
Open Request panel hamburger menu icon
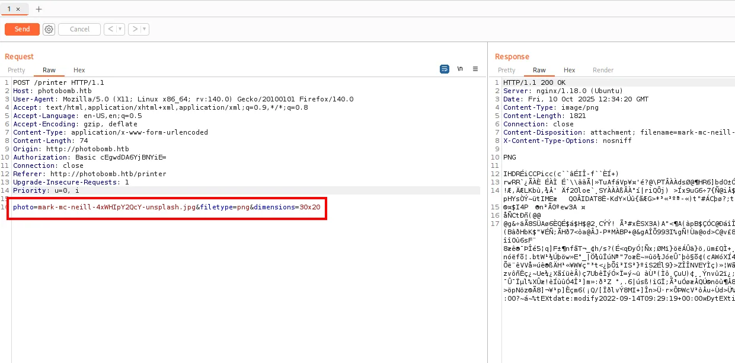click(475, 69)
